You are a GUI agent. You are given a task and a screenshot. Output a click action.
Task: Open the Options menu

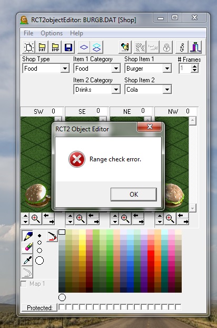coord(52,33)
